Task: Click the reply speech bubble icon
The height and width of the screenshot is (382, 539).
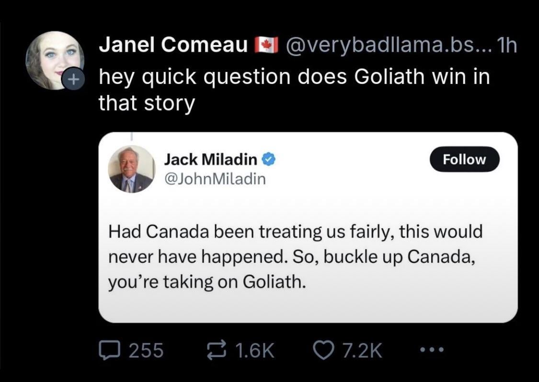Action: coord(110,351)
